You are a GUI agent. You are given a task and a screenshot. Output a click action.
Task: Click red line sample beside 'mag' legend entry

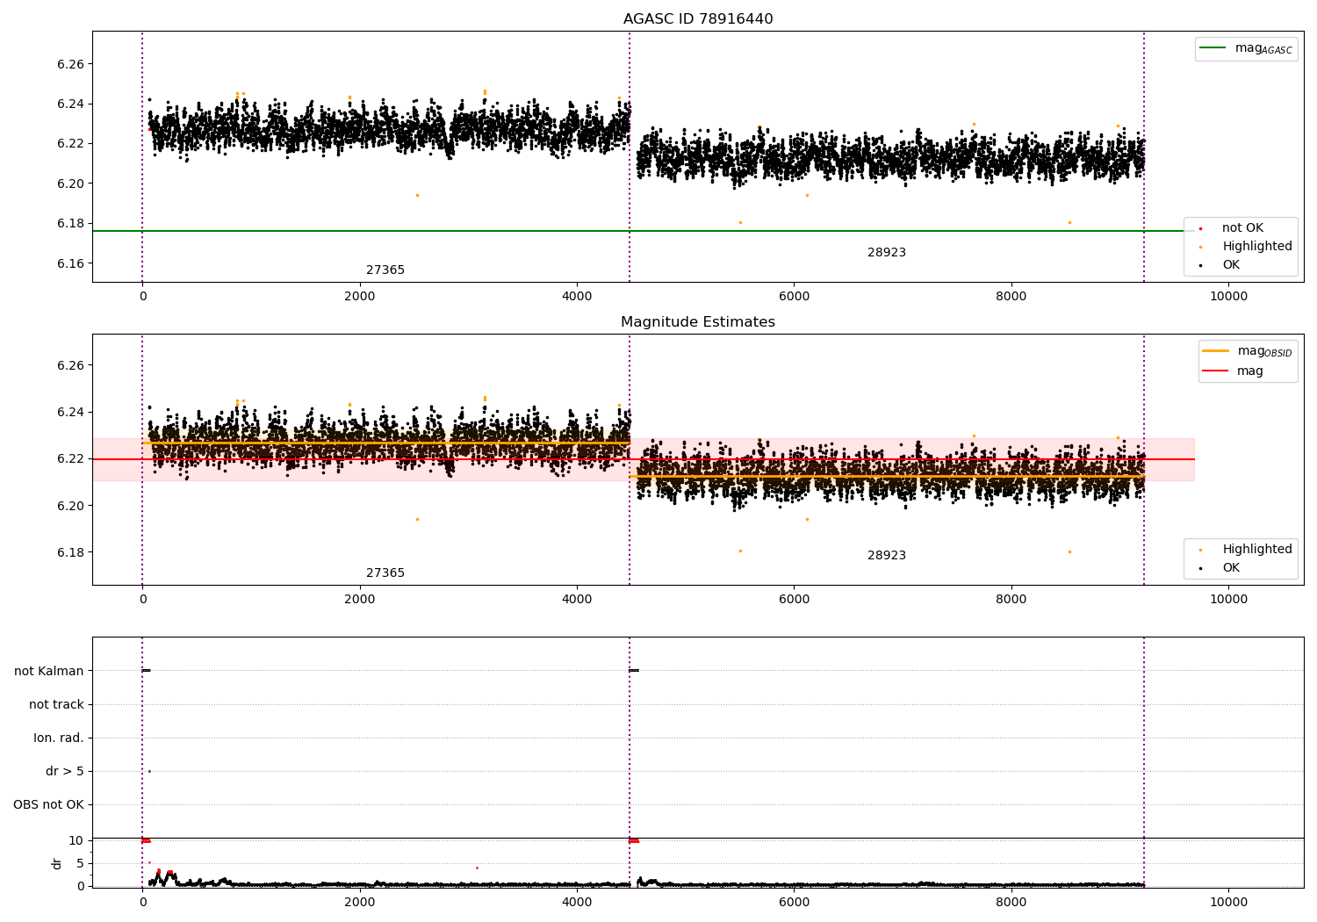[1216, 371]
